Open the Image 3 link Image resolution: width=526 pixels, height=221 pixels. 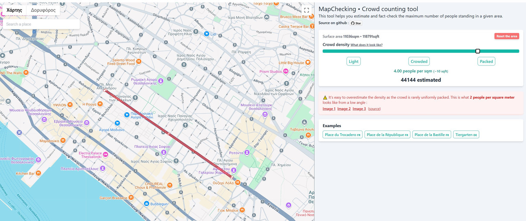(x=359, y=109)
